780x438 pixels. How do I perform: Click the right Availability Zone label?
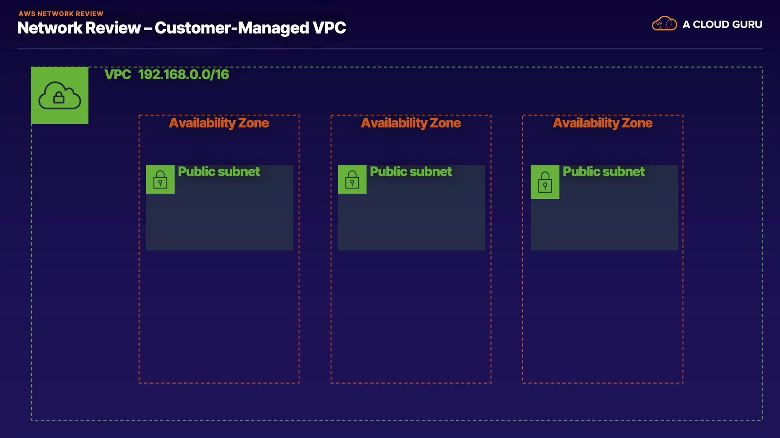(602, 123)
